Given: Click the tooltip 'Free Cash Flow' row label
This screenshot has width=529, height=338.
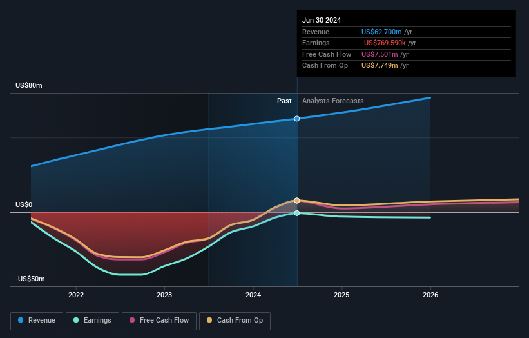Looking at the screenshot, I should (x=327, y=54).
